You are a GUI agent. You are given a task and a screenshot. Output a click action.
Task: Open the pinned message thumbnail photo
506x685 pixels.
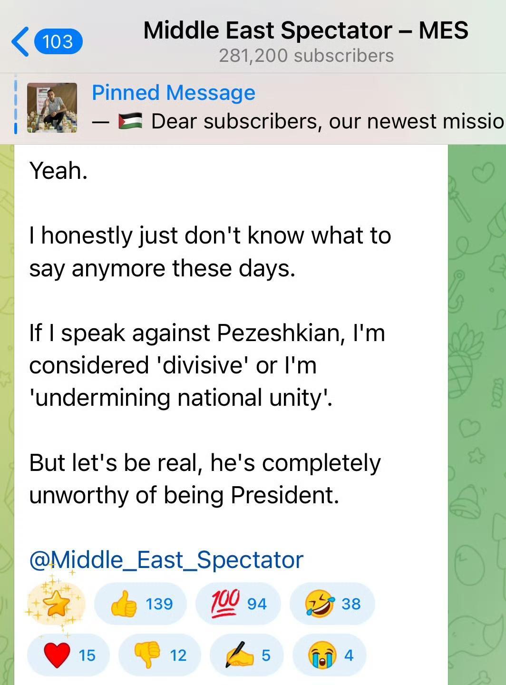click(52, 108)
